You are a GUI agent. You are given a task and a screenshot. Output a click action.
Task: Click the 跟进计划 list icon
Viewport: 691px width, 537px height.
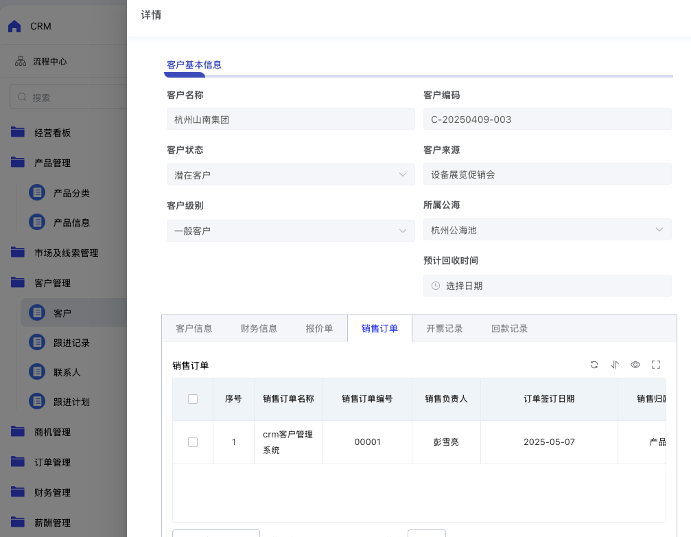point(37,401)
